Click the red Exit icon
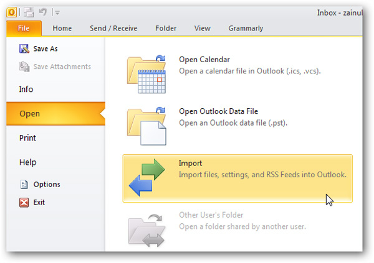Screen dimensions: 374x263 click(24, 203)
